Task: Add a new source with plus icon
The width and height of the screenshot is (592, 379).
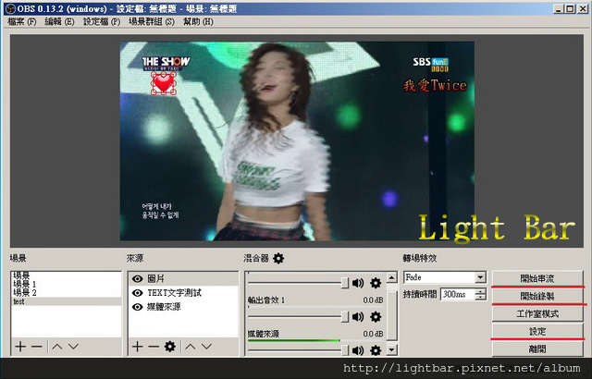Action: coord(138,347)
